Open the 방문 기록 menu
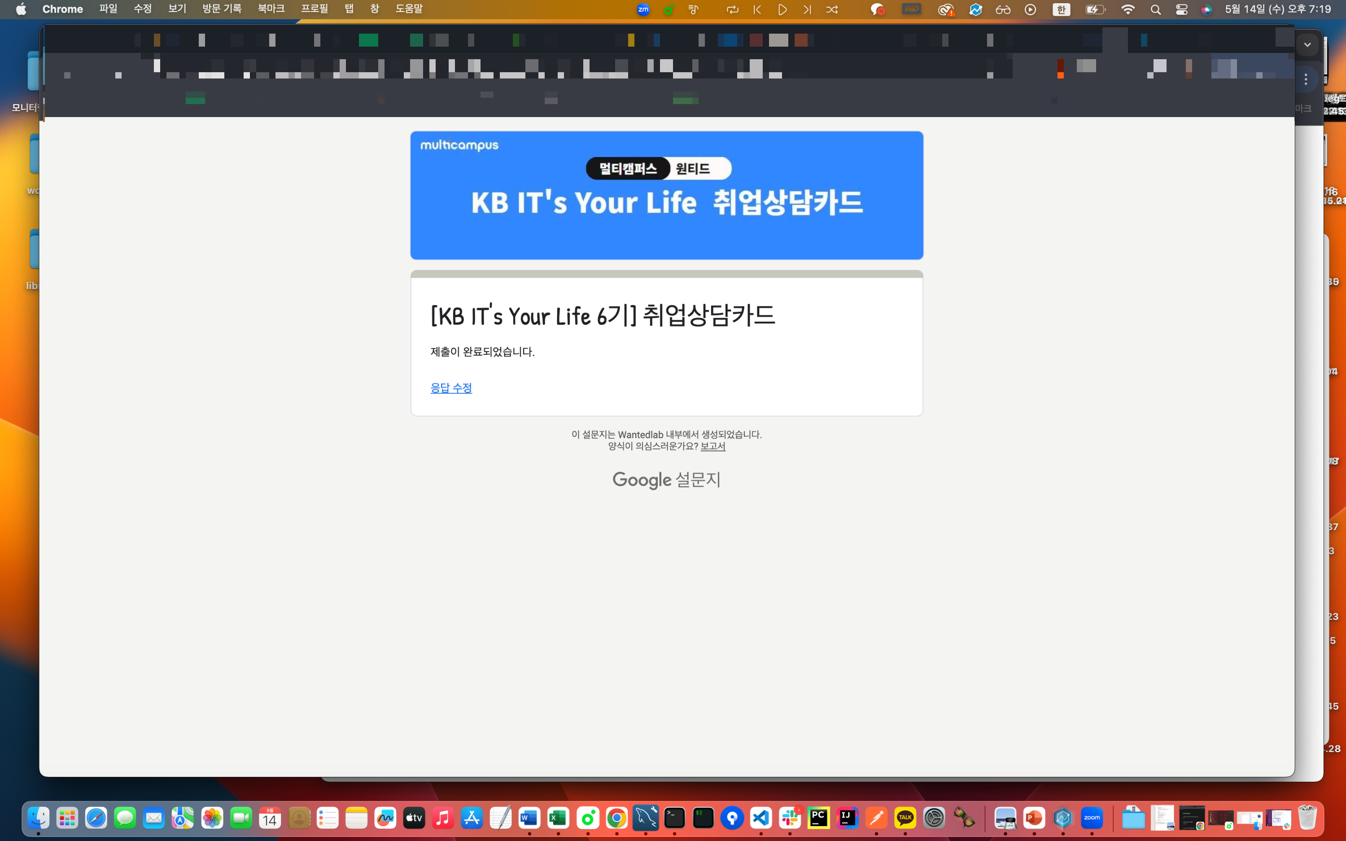This screenshot has height=841, width=1346. coord(222,9)
